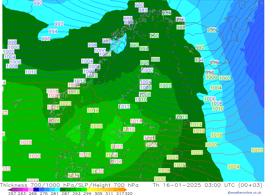Click the 980 isobar label

139,5
